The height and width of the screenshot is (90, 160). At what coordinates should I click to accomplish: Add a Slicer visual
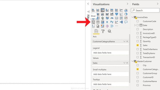93,22
